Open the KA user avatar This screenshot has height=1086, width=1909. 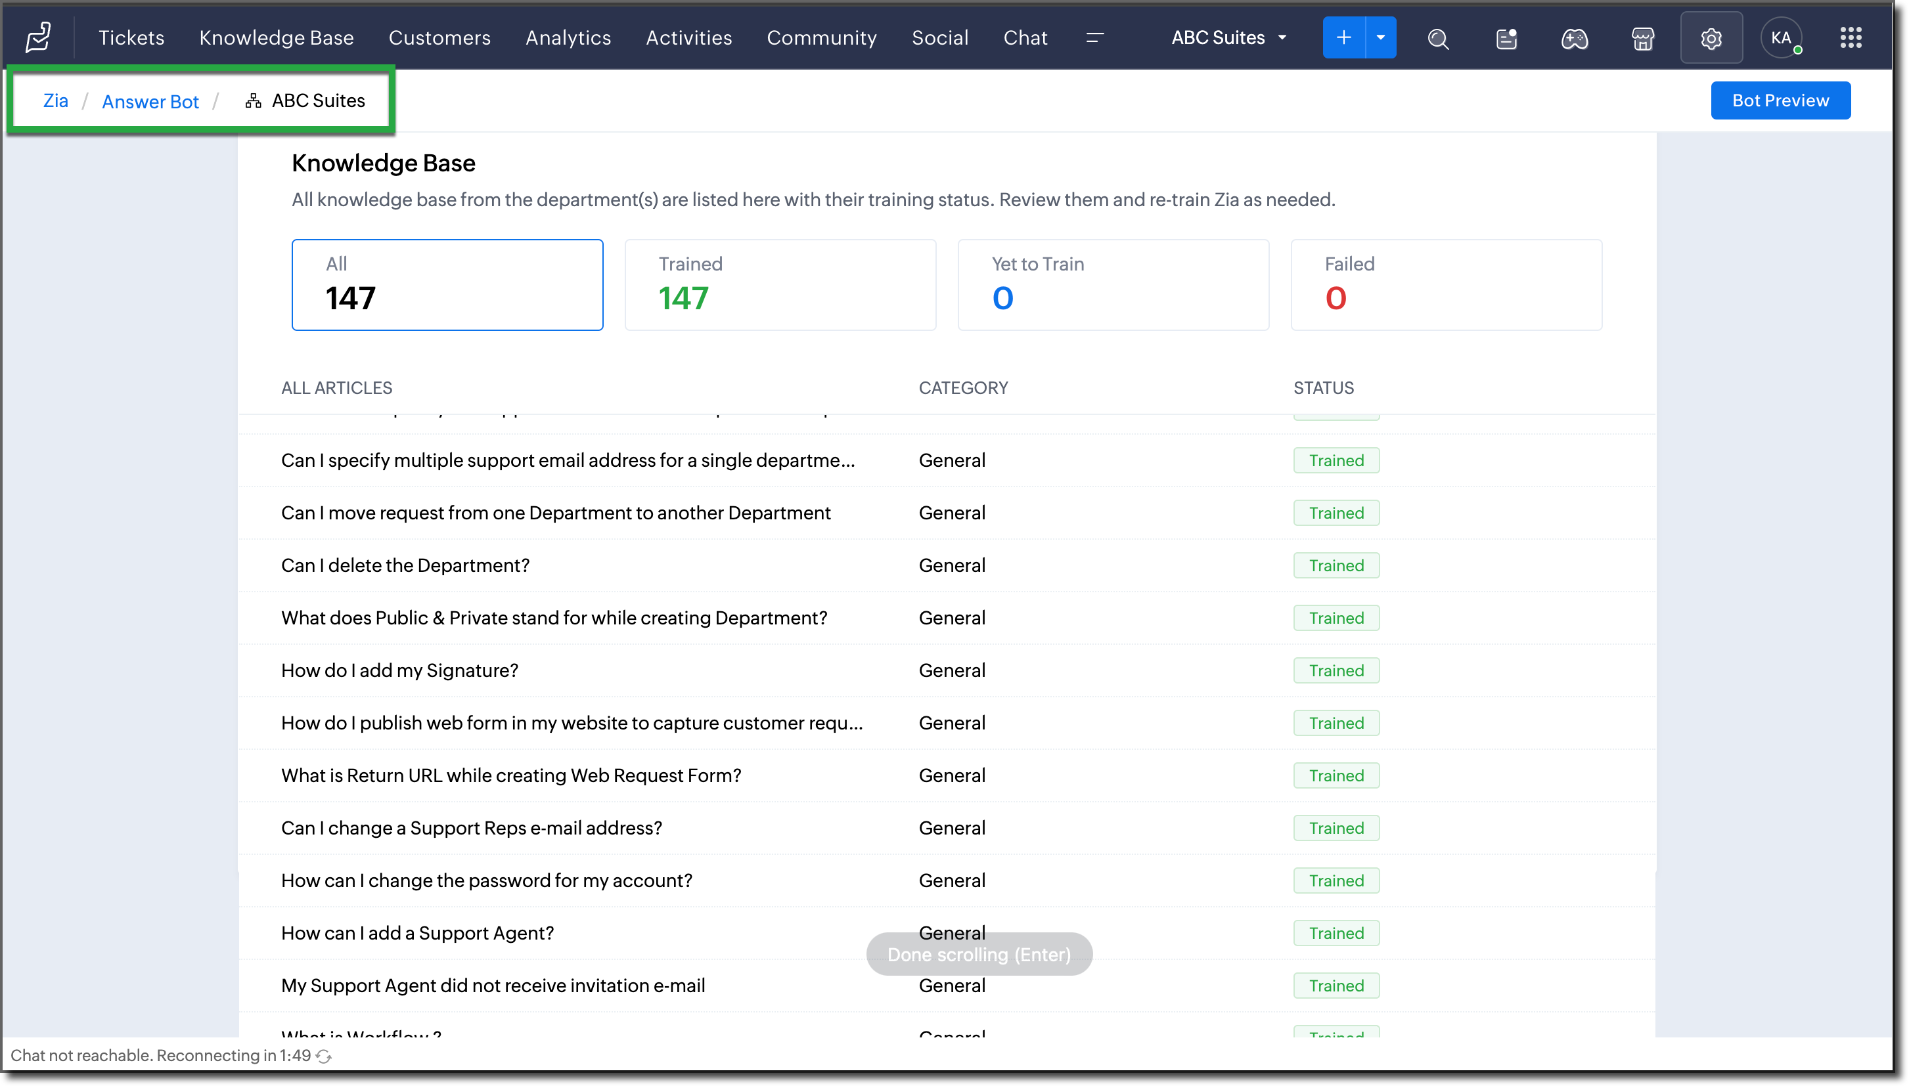click(x=1781, y=38)
